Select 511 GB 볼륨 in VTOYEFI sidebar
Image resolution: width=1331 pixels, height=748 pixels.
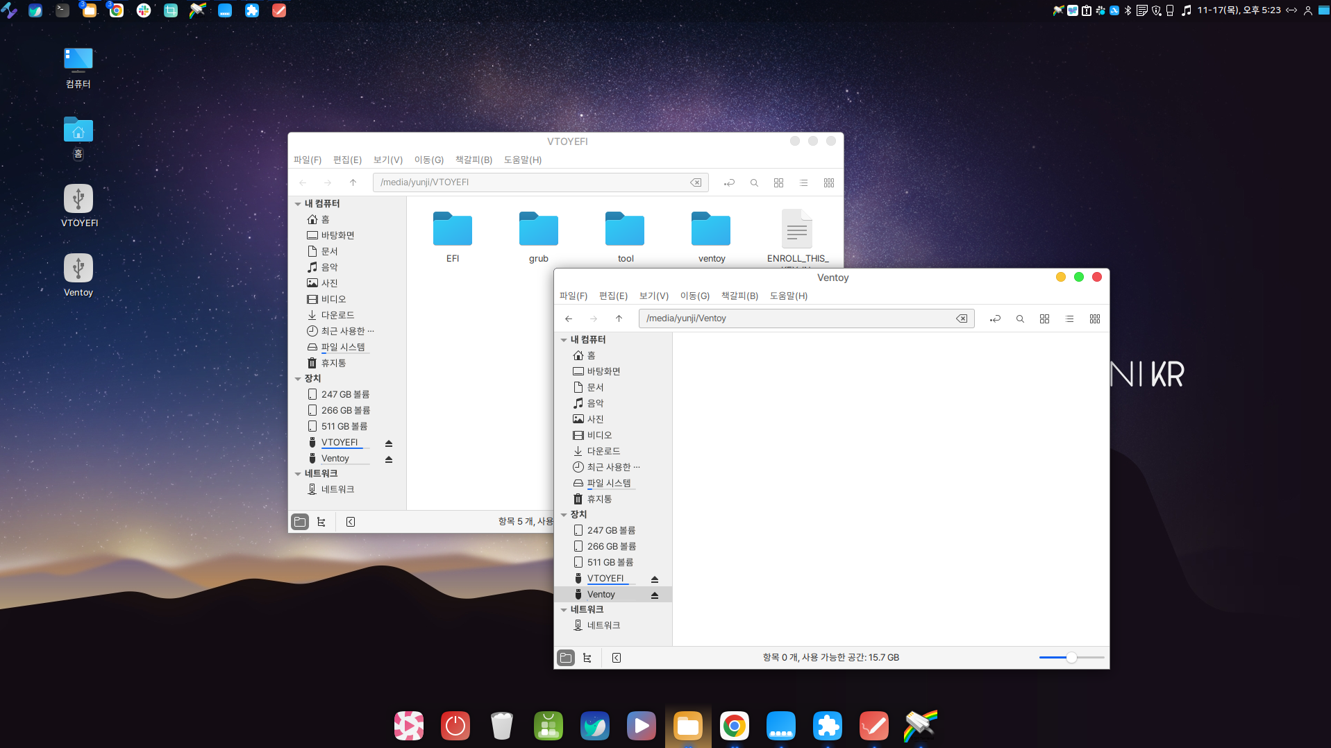click(344, 426)
